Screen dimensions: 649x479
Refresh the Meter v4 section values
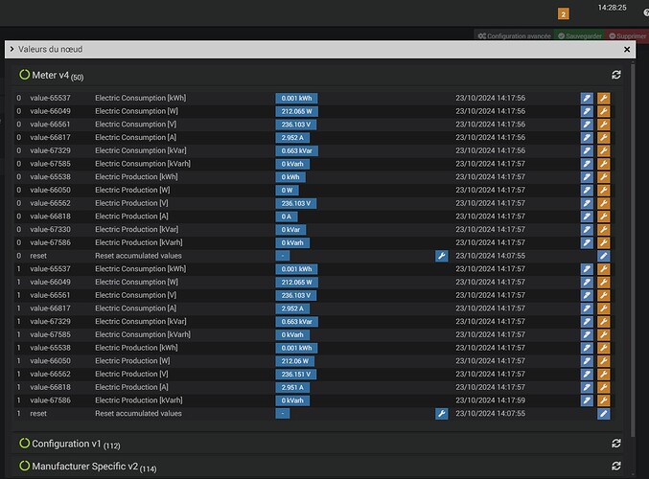(x=616, y=75)
